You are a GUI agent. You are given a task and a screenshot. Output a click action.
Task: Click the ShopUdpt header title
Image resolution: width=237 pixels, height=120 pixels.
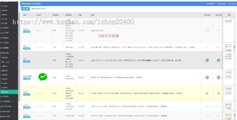[x=26, y=4]
